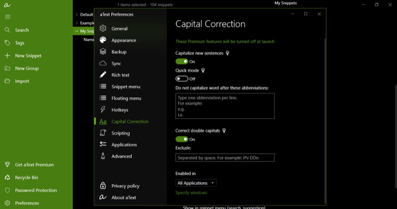Open About aText page
397x209 pixels.
(x=124, y=198)
